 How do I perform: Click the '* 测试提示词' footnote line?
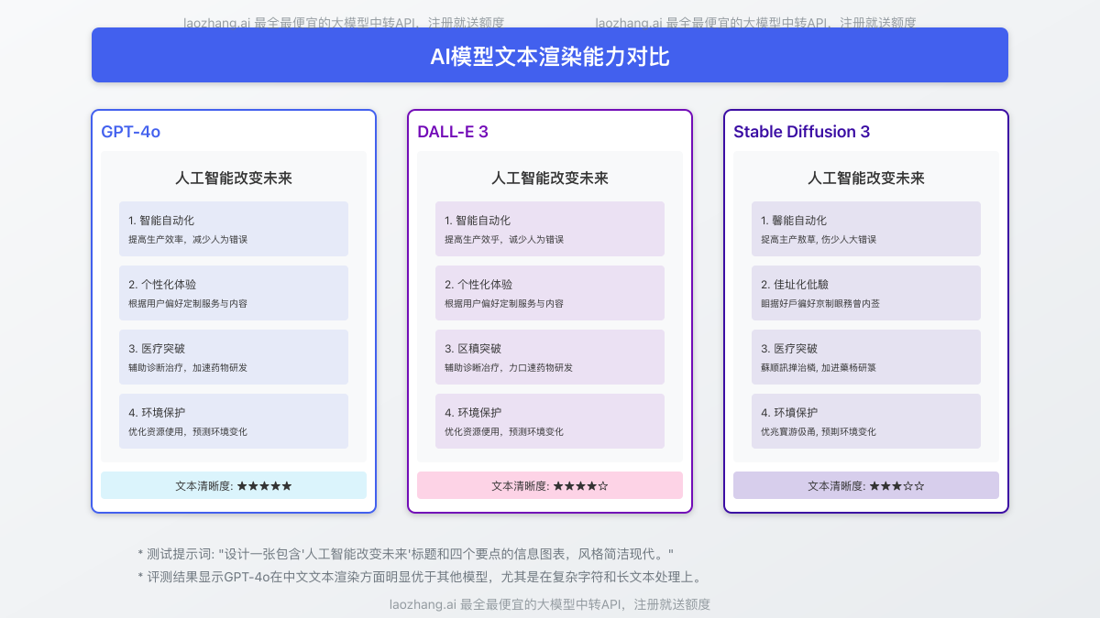[405, 554]
